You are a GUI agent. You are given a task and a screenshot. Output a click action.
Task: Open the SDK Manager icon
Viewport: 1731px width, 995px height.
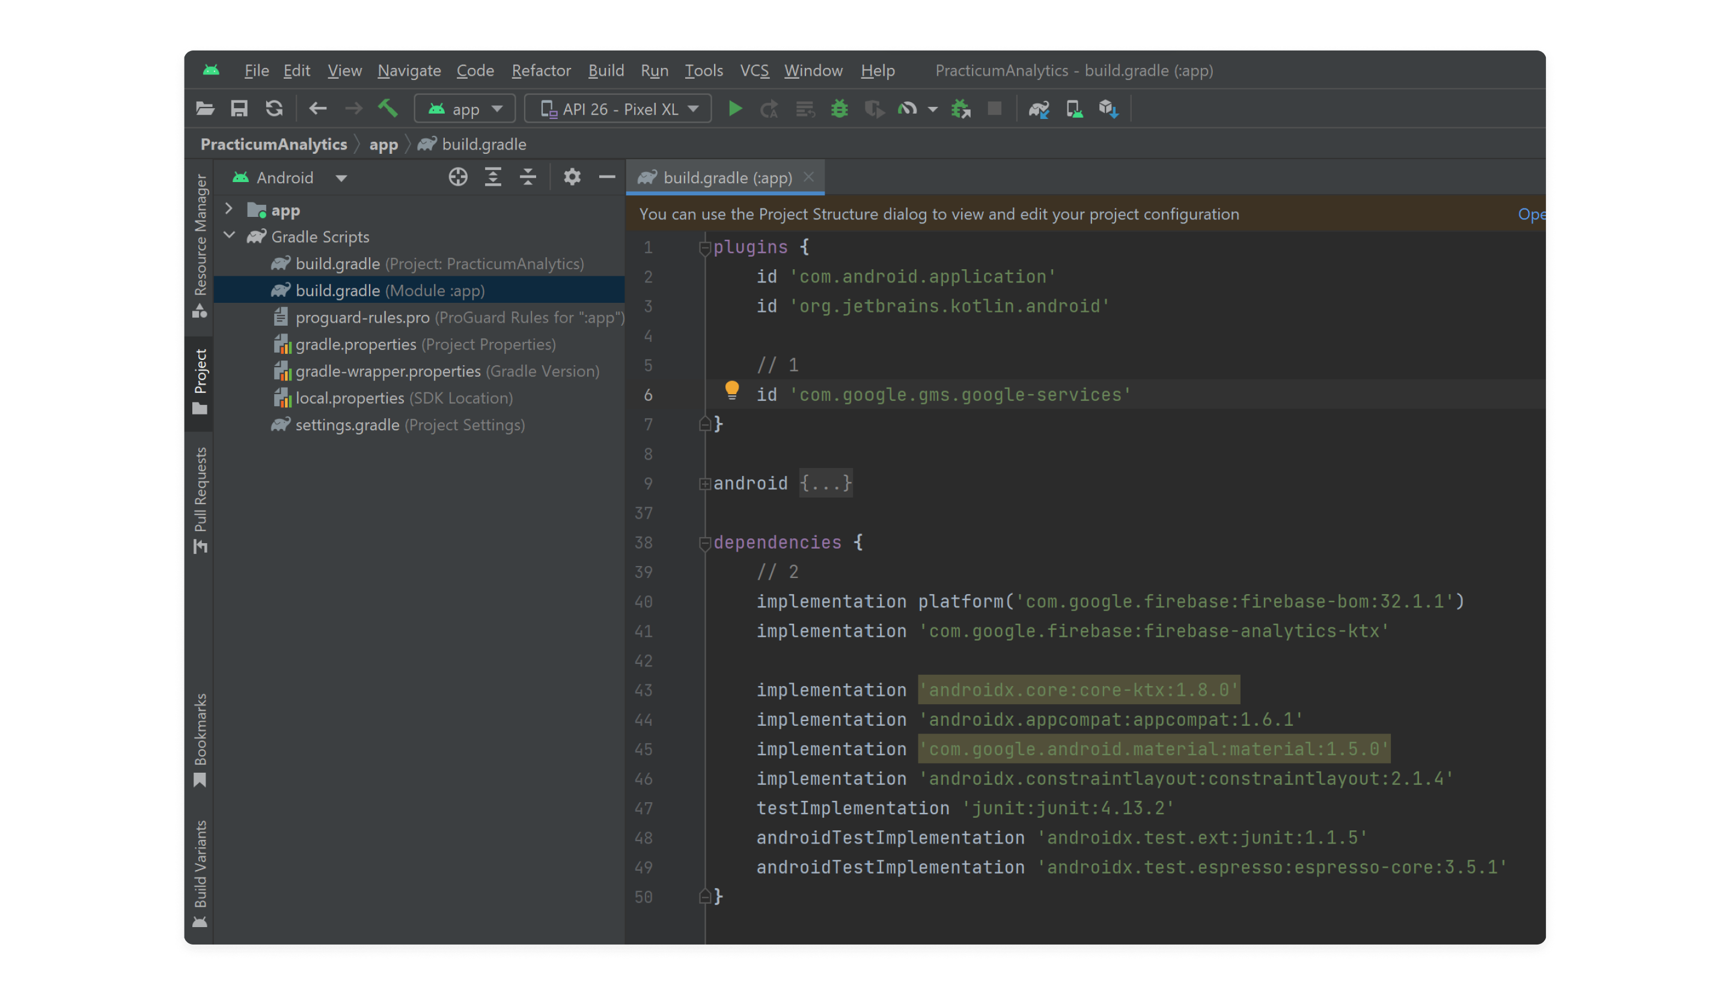click(1108, 109)
